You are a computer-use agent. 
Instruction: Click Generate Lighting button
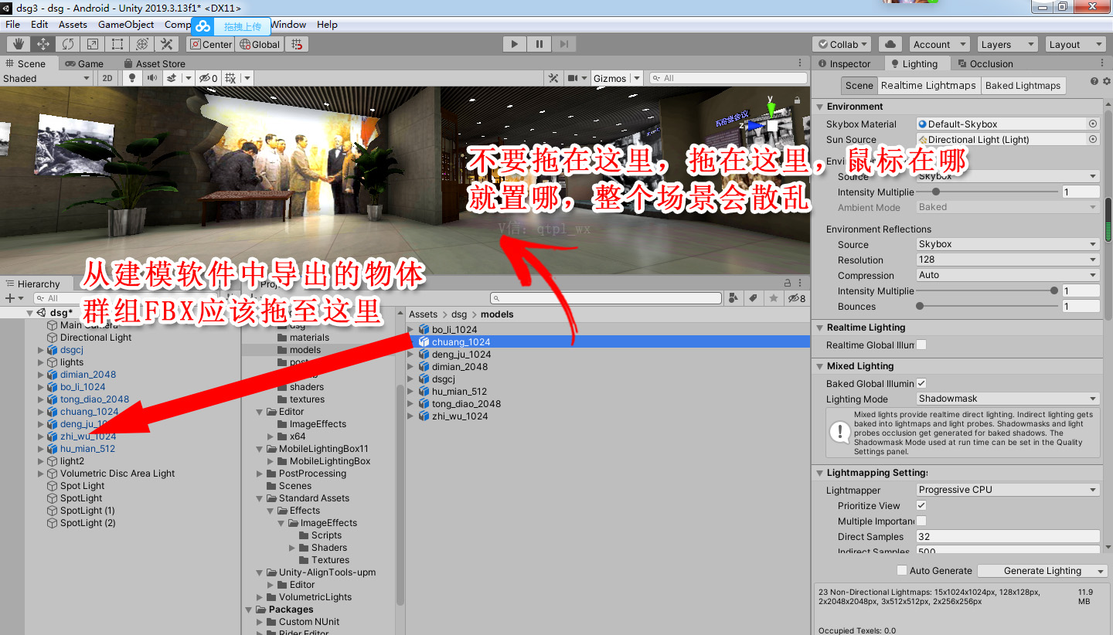[x=1043, y=571]
